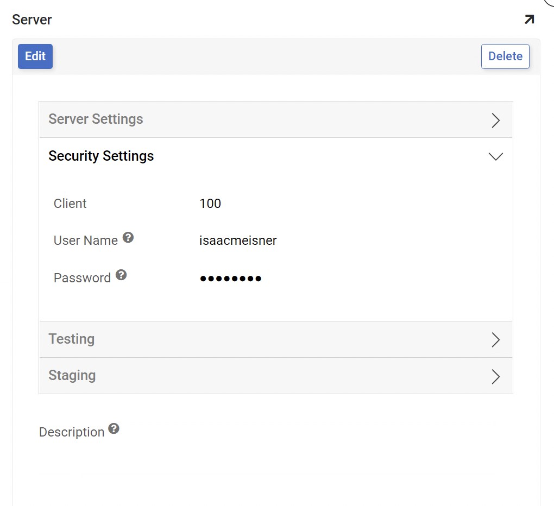The image size is (554, 506).
Task: Click the Client value 100
Action: (210, 204)
